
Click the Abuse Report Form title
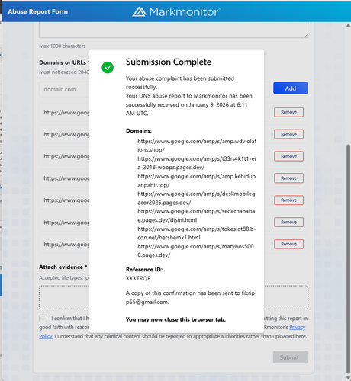point(38,11)
